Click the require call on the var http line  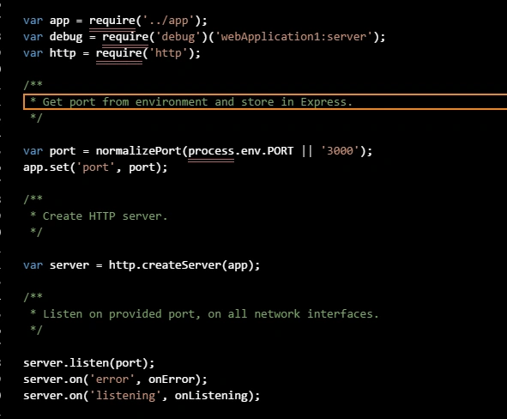[119, 52]
